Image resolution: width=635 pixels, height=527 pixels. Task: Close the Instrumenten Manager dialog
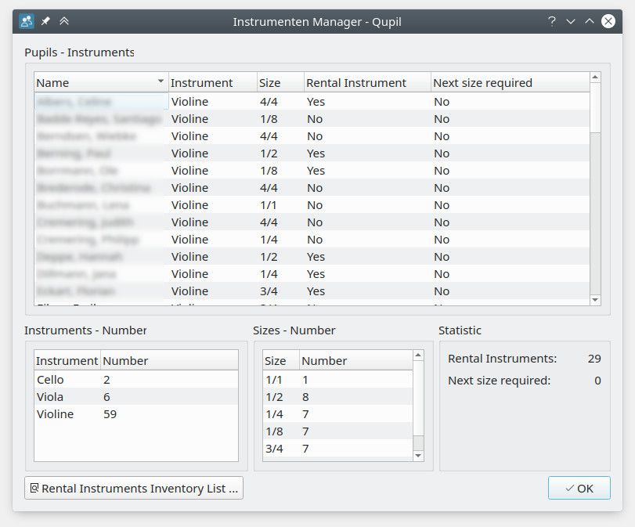click(x=608, y=21)
